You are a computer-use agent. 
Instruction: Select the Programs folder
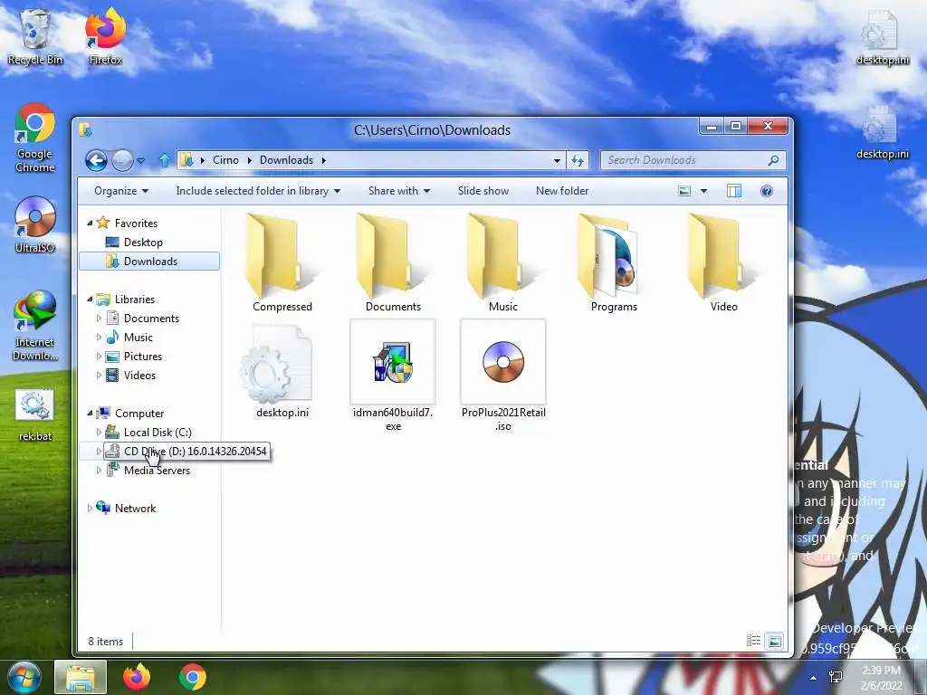[x=614, y=263]
